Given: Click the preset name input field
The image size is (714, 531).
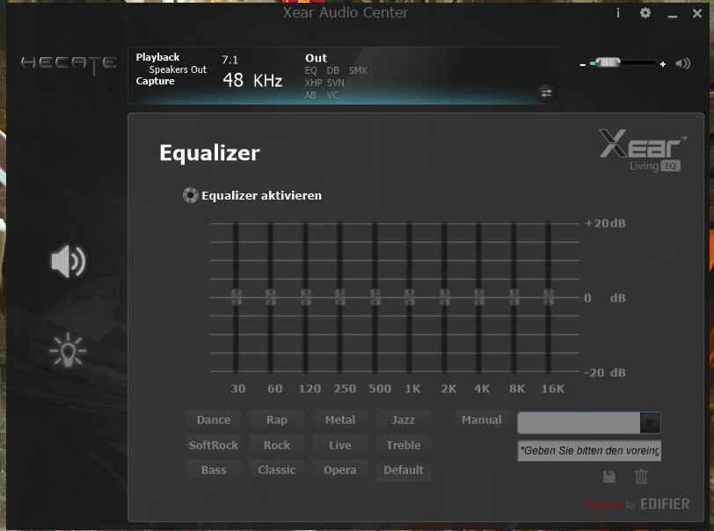Looking at the screenshot, I should pos(580,423).
